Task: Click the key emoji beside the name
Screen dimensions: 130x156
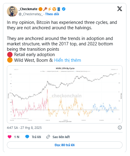Action: [x=45, y=9]
